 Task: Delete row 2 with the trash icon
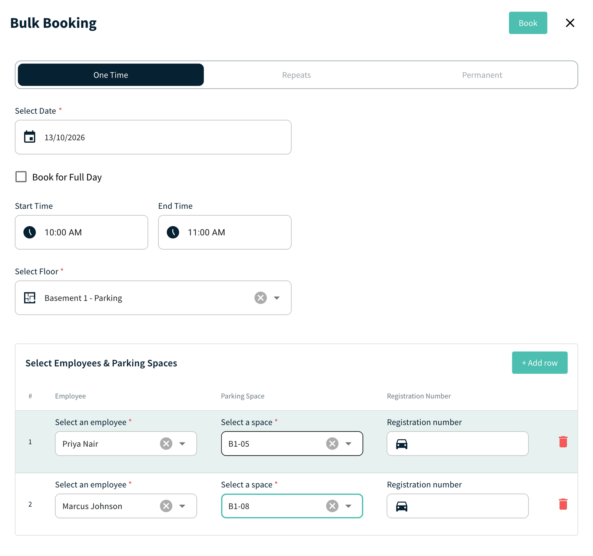(x=563, y=504)
